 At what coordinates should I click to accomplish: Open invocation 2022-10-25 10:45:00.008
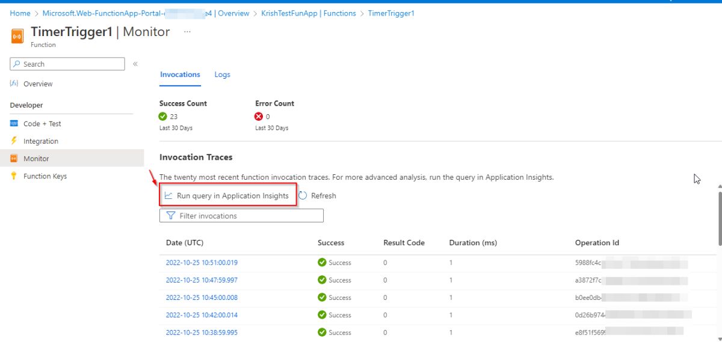202,297
